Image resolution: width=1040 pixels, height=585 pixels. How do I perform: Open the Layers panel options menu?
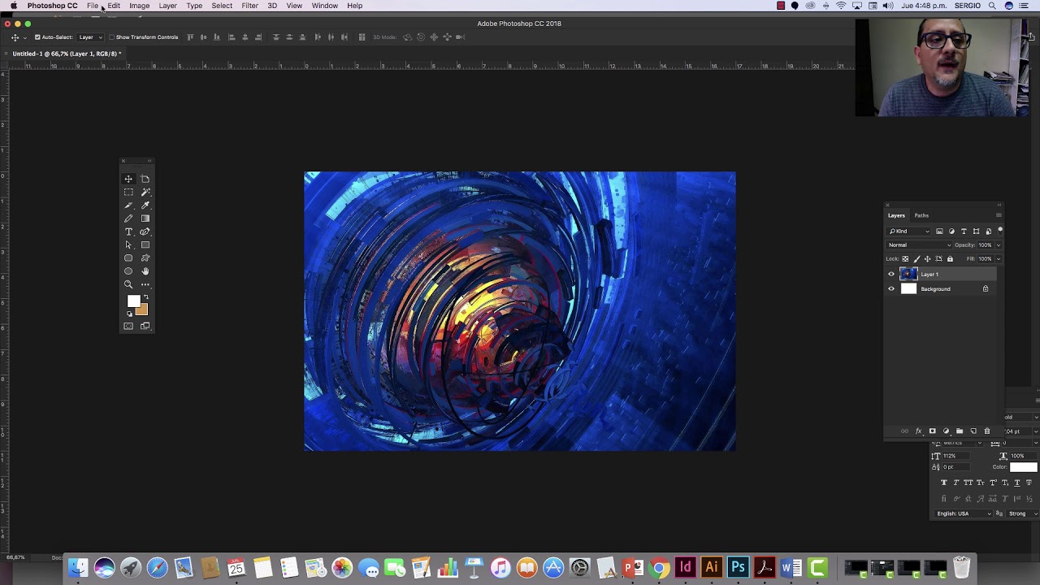click(x=999, y=215)
